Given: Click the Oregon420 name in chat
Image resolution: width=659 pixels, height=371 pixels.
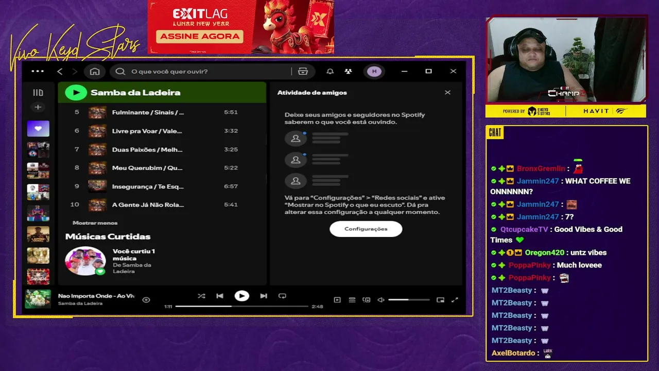Looking at the screenshot, I should pos(545,252).
